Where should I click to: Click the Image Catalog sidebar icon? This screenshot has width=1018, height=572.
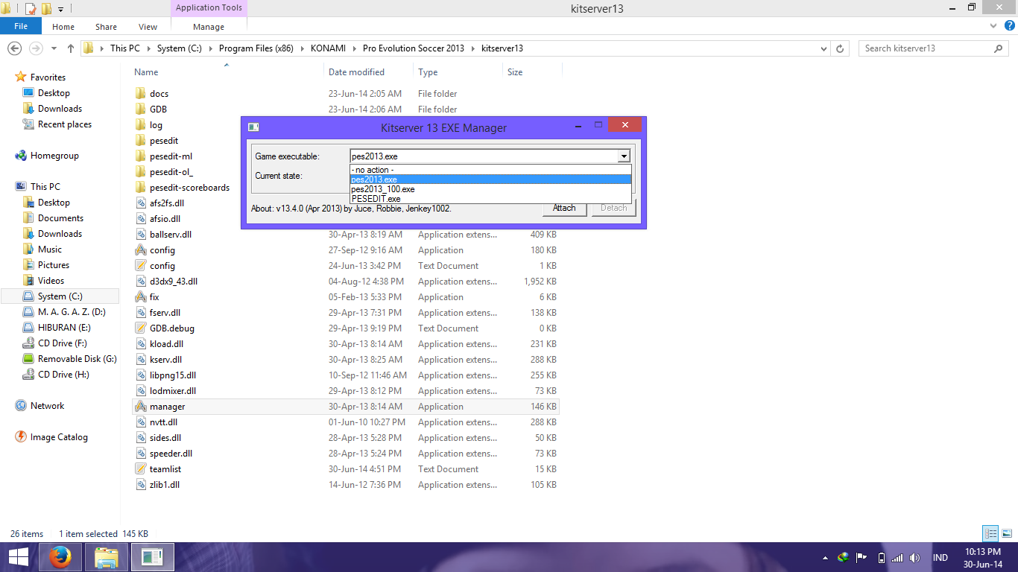[x=21, y=437]
